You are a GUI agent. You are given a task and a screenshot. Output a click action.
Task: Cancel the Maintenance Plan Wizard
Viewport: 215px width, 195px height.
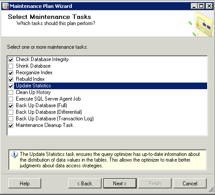(x=190, y=183)
